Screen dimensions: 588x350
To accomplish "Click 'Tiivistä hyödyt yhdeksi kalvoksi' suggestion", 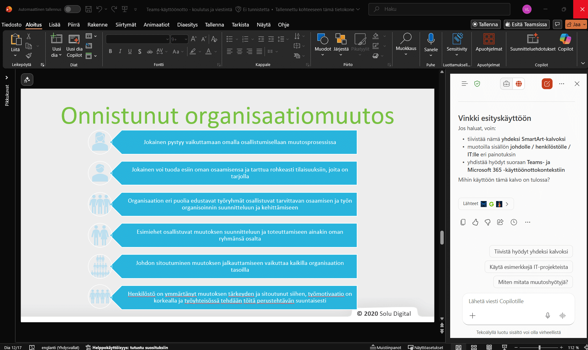I will point(531,252).
